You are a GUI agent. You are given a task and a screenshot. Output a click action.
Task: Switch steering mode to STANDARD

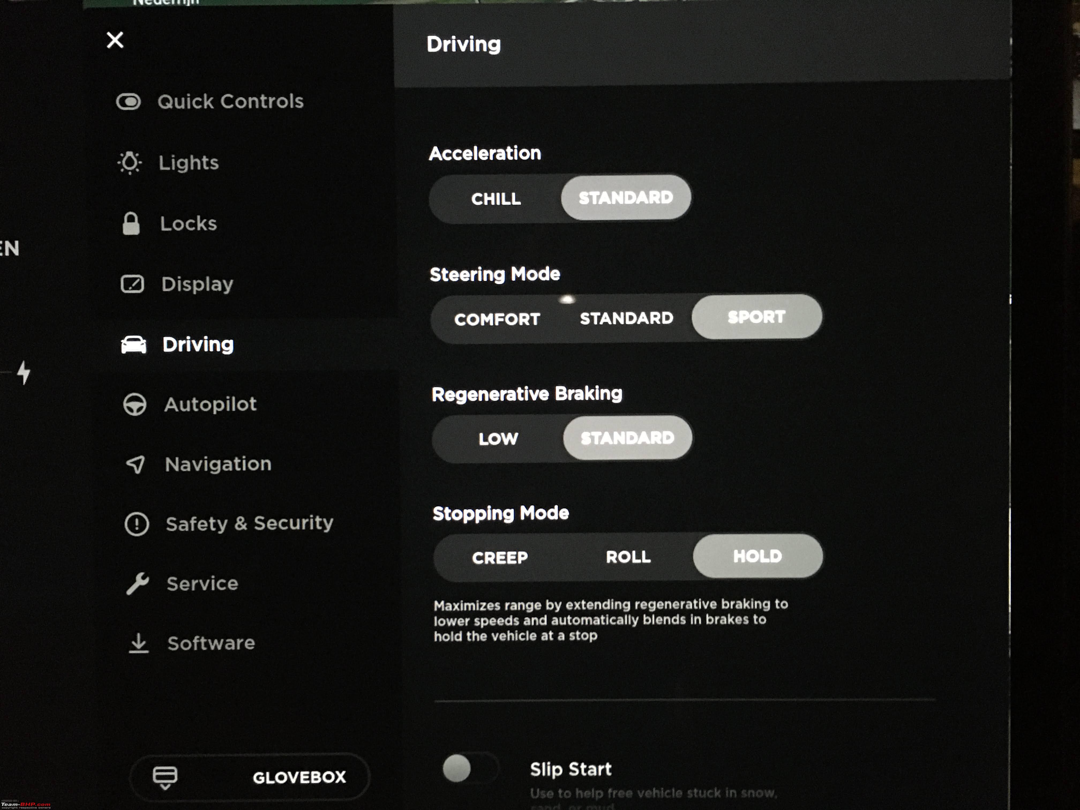coord(627,317)
